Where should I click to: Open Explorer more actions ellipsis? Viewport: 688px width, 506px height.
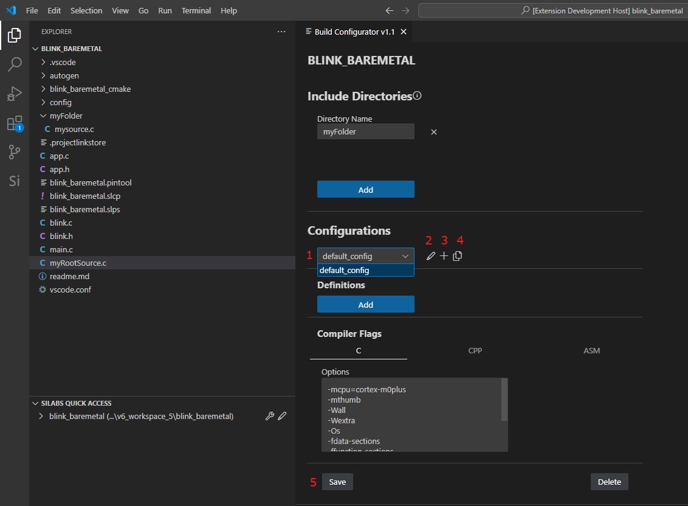(281, 32)
